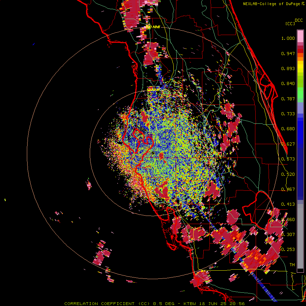Select the 0.307 scale value
The image size is (306, 306).
[288, 234]
